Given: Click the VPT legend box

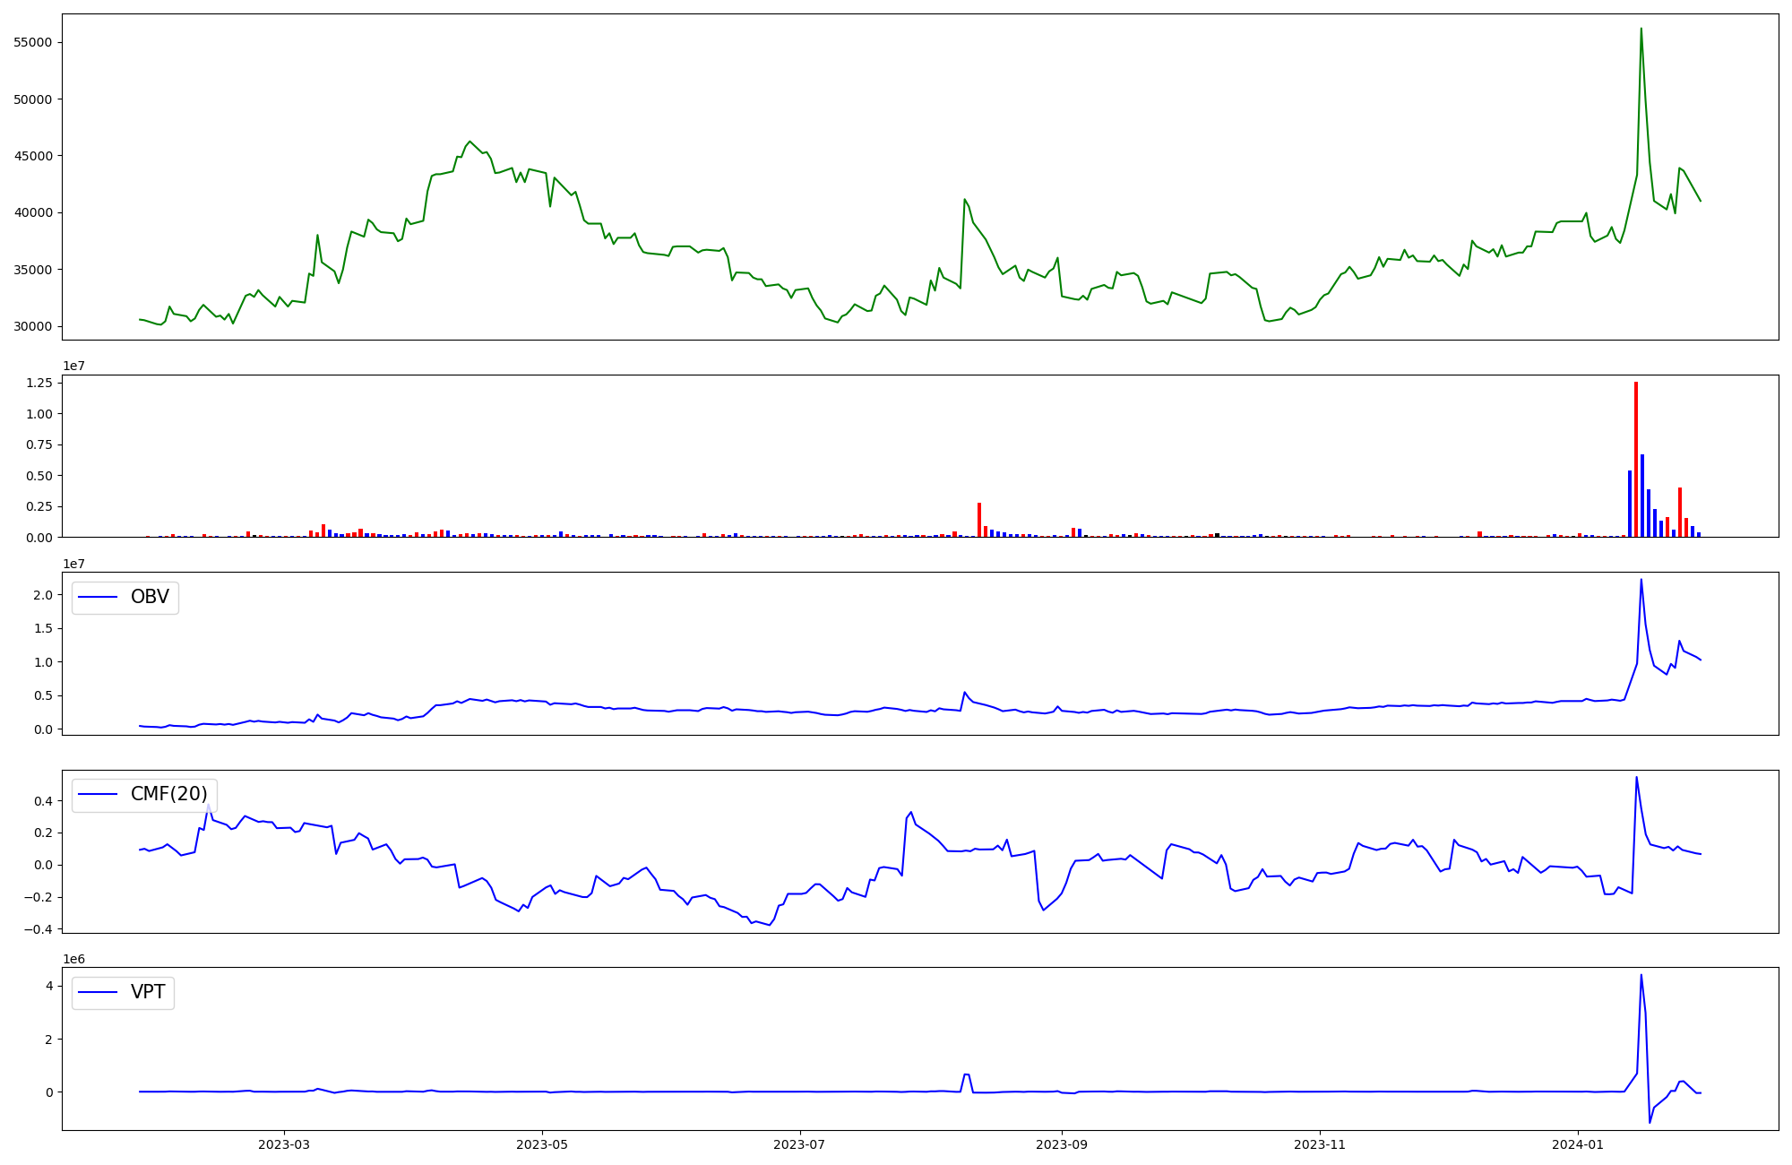Looking at the screenshot, I should [124, 993].
